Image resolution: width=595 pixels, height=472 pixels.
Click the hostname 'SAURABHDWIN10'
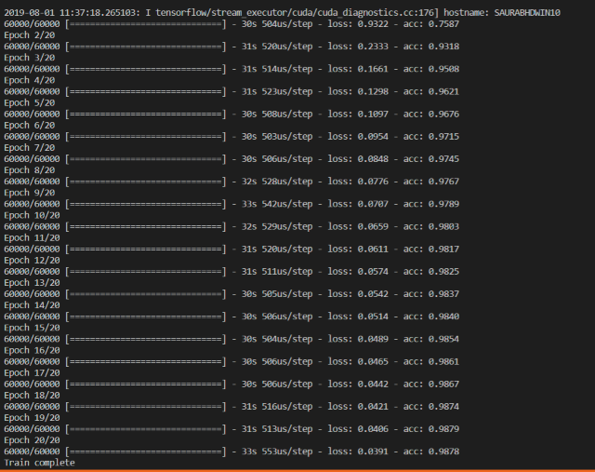527,12
